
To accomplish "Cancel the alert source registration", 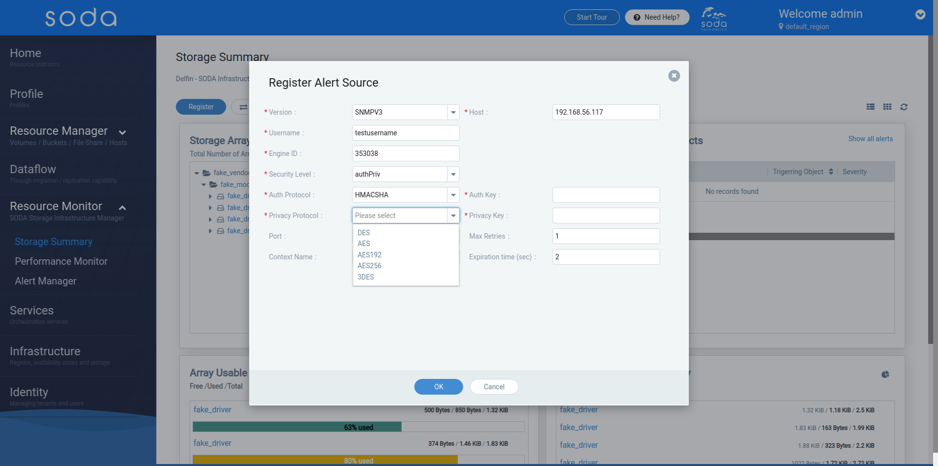I will (494, 387).
